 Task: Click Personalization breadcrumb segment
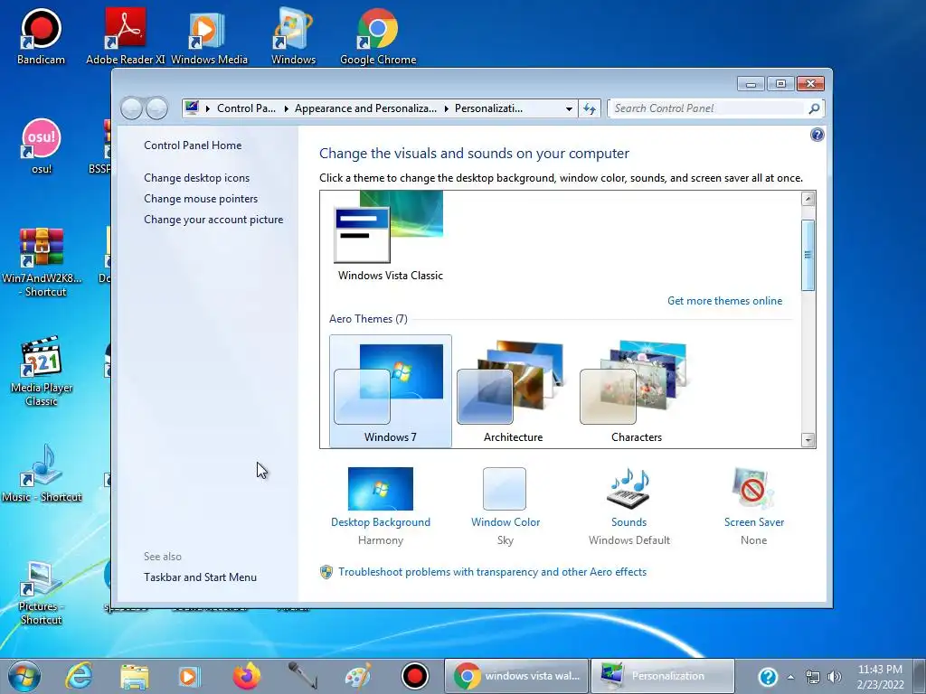coord(488,108)
